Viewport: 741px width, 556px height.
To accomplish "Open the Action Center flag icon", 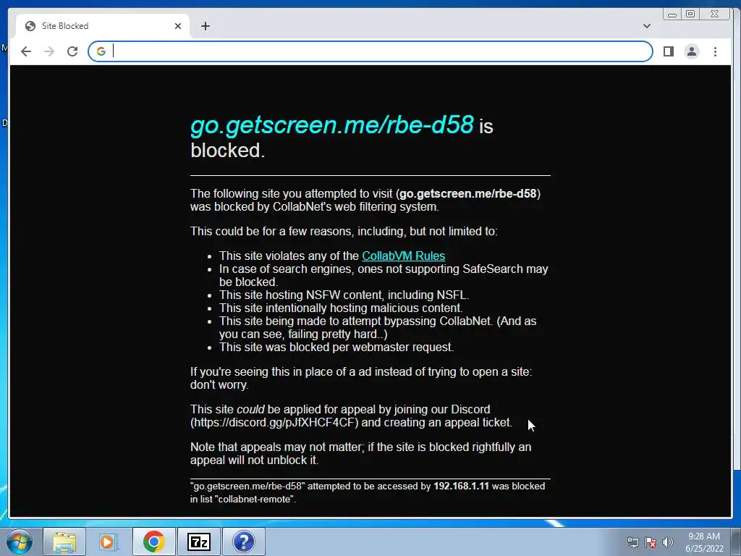I will point(651,542).
